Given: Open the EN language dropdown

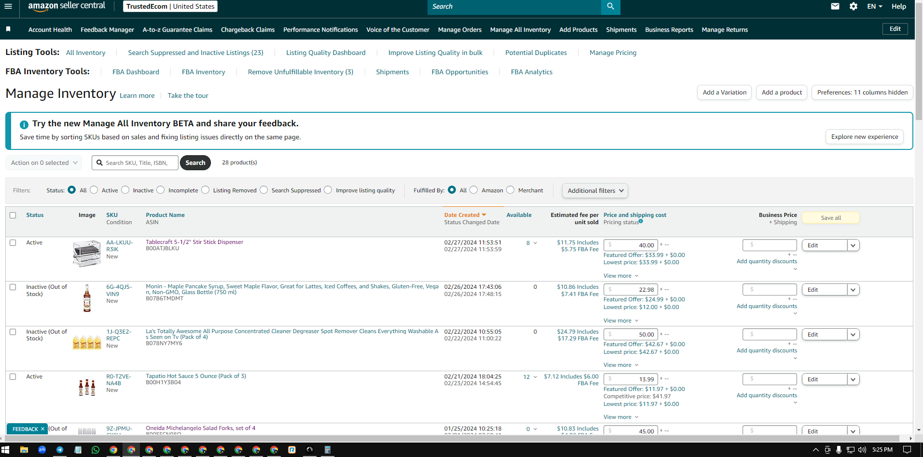Looking at the screenshot, I should [875, 6].
